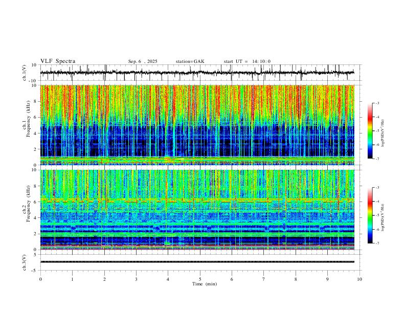This screenshot has width=405, height=313.
Task: Click the VLF Spectra title text
Action: (58, 61)
